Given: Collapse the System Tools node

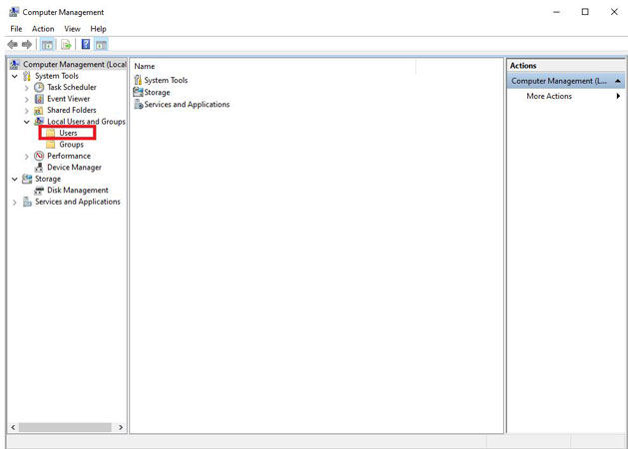Looking at the screenshot, I should tap(14, 76).
